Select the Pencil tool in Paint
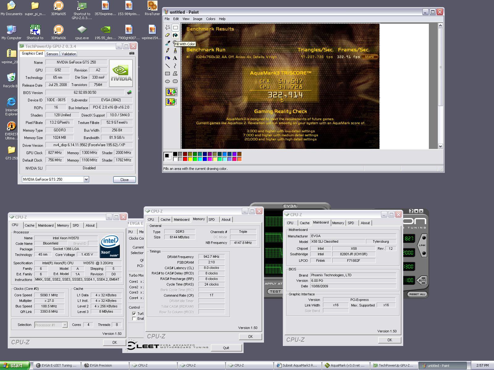The image size is (494, 370). click(x=168, y=51)
